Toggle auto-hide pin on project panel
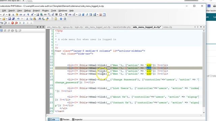The height and width of the screenshot is (121, 216). 40,27
